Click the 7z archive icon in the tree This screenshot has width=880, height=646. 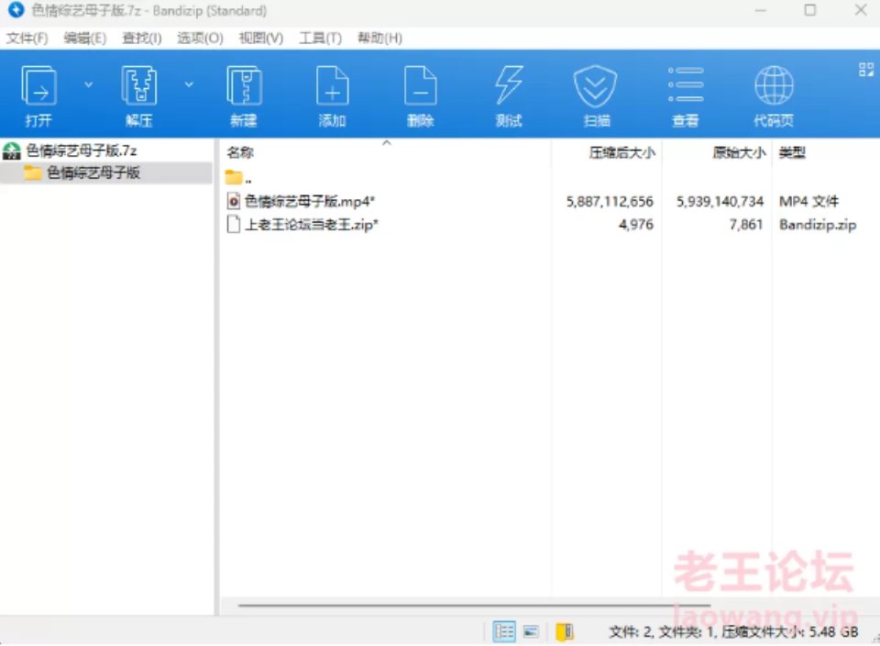point(12,150)
